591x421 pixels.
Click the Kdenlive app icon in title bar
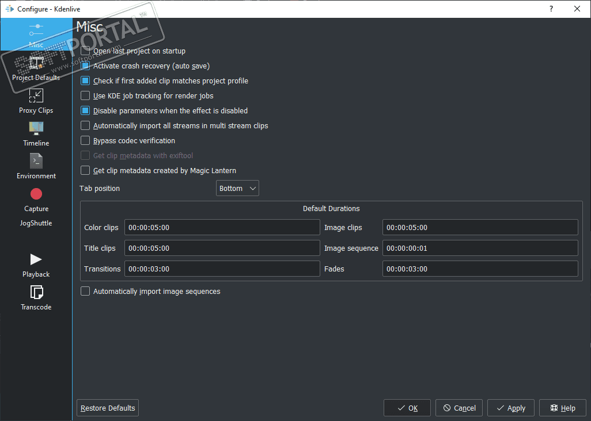9,9
